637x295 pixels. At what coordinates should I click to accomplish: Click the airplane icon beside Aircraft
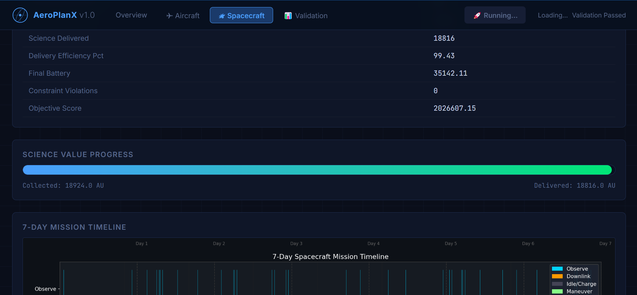[x=170, y=16]
